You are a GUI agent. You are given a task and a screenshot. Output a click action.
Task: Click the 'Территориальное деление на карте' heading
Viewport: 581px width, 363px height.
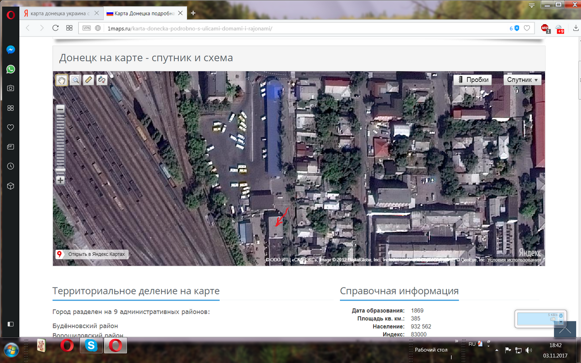click(x=136, y=291)
